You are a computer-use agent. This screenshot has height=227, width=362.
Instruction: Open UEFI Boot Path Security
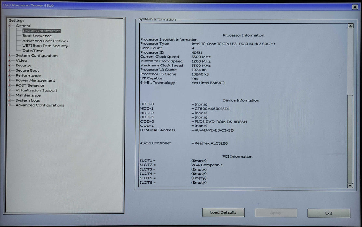(x=45, y=46)
